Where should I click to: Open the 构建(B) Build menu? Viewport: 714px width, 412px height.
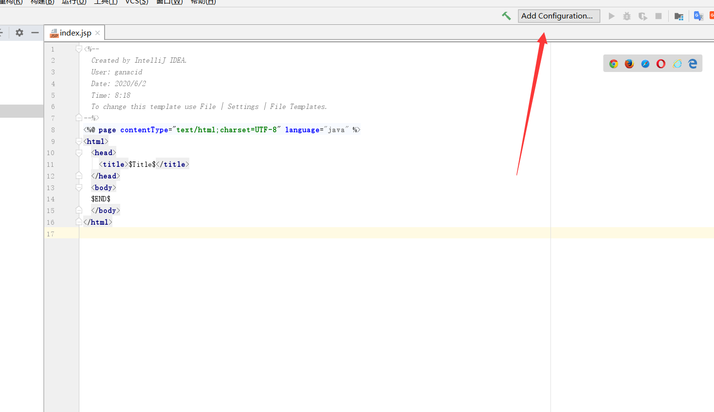click(x=42, y=2)
